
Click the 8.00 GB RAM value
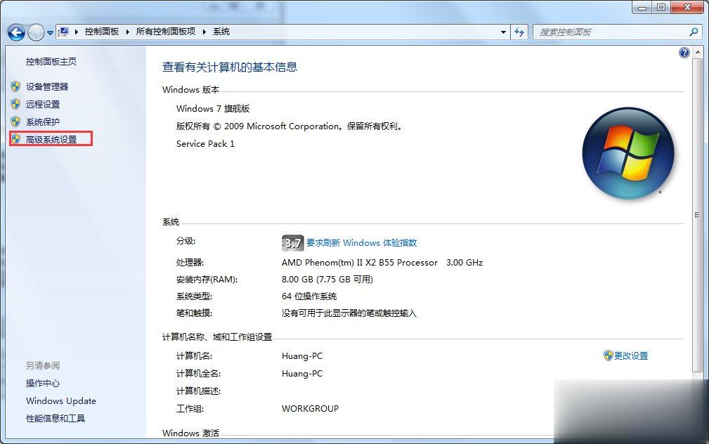[327, 280]
